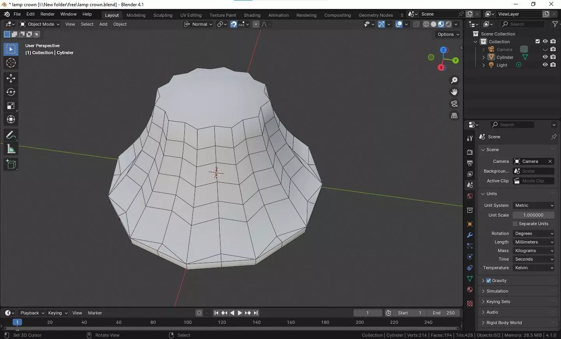Choose the Scale tool

(x=11, y=106)
